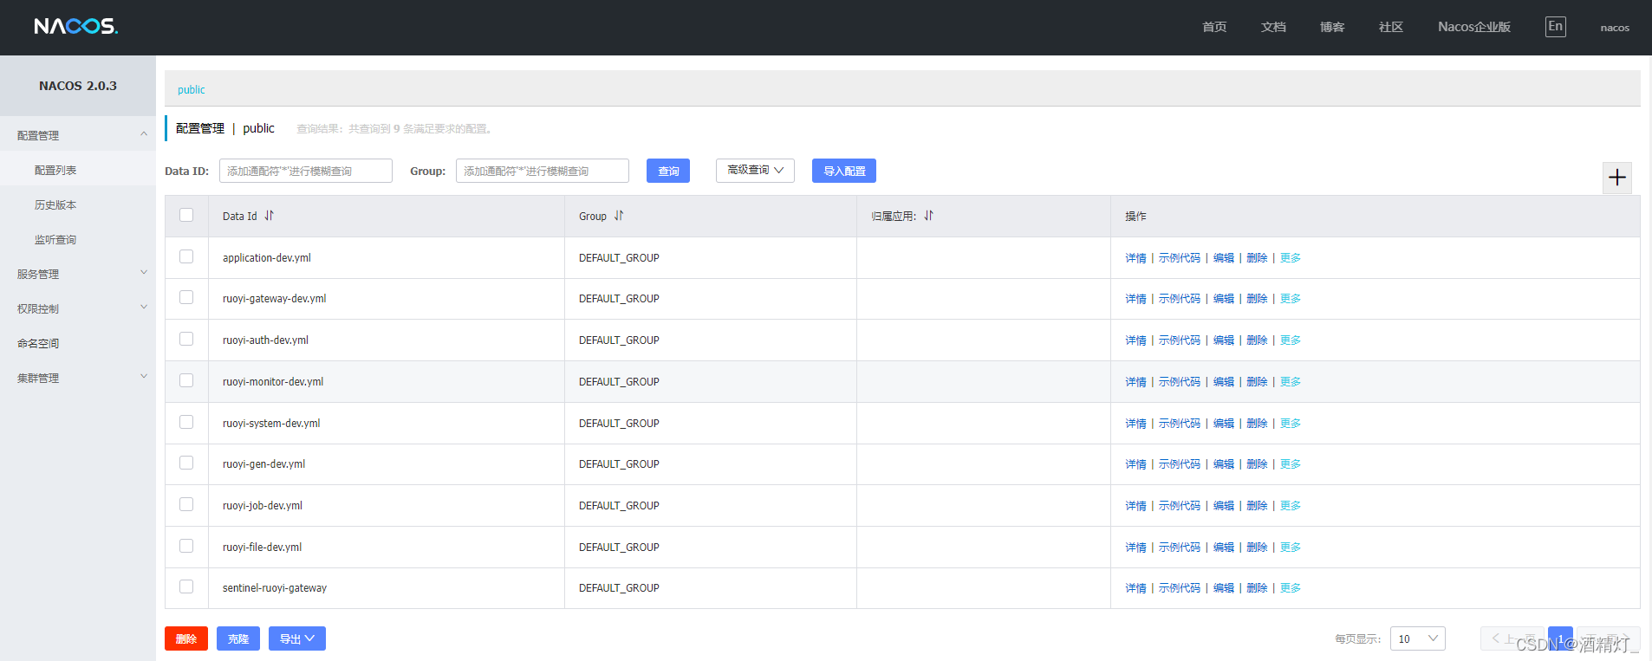Focus the Data ID search field
Screen dimensions: 1652x661
tap(306, 171)
